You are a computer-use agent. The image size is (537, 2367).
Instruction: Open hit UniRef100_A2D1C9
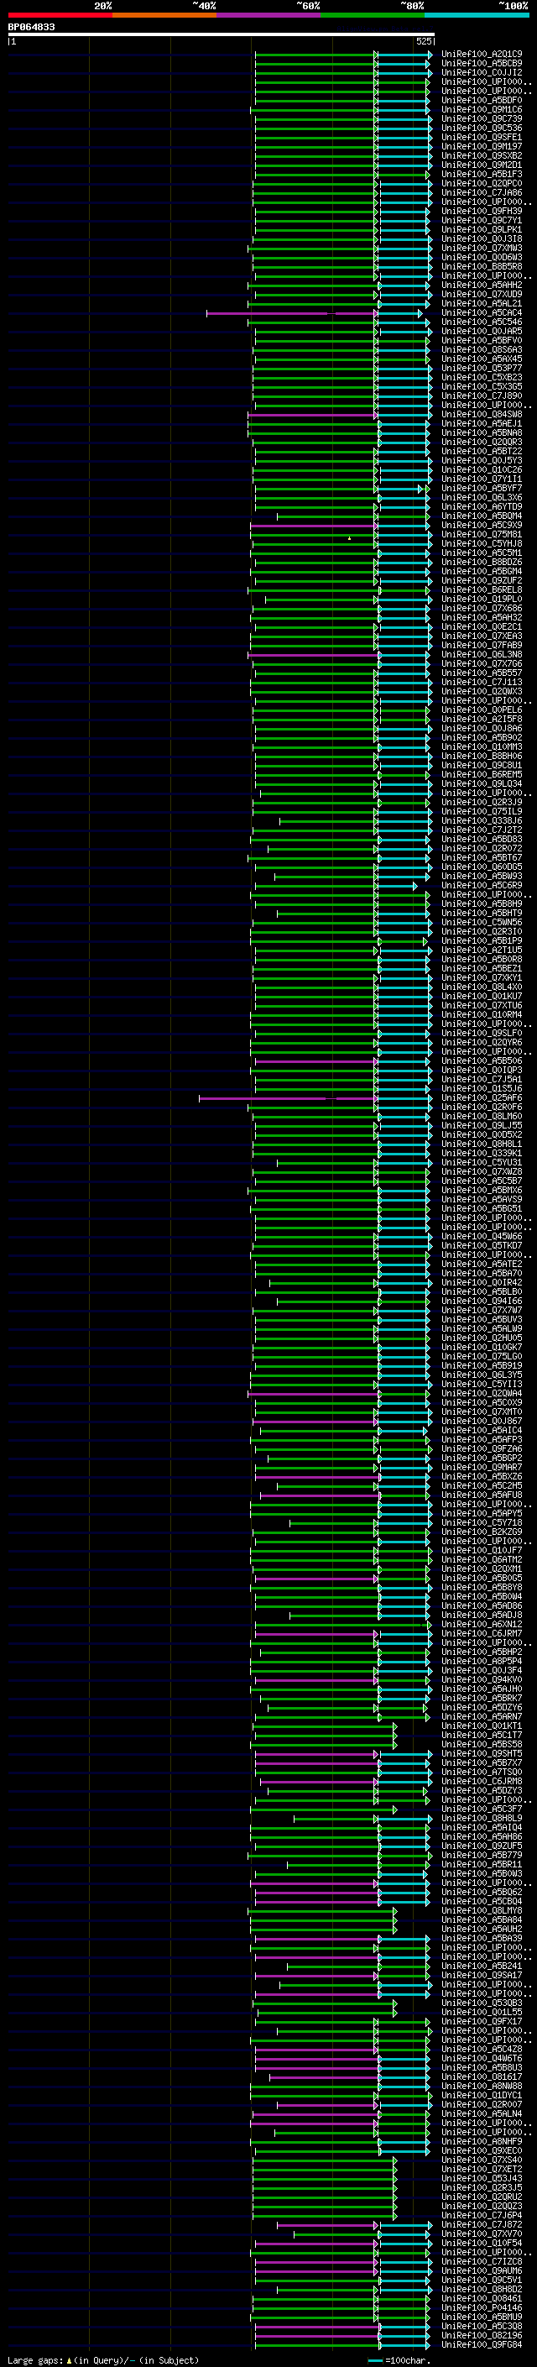pyautogui.click(x=482, y=55)
